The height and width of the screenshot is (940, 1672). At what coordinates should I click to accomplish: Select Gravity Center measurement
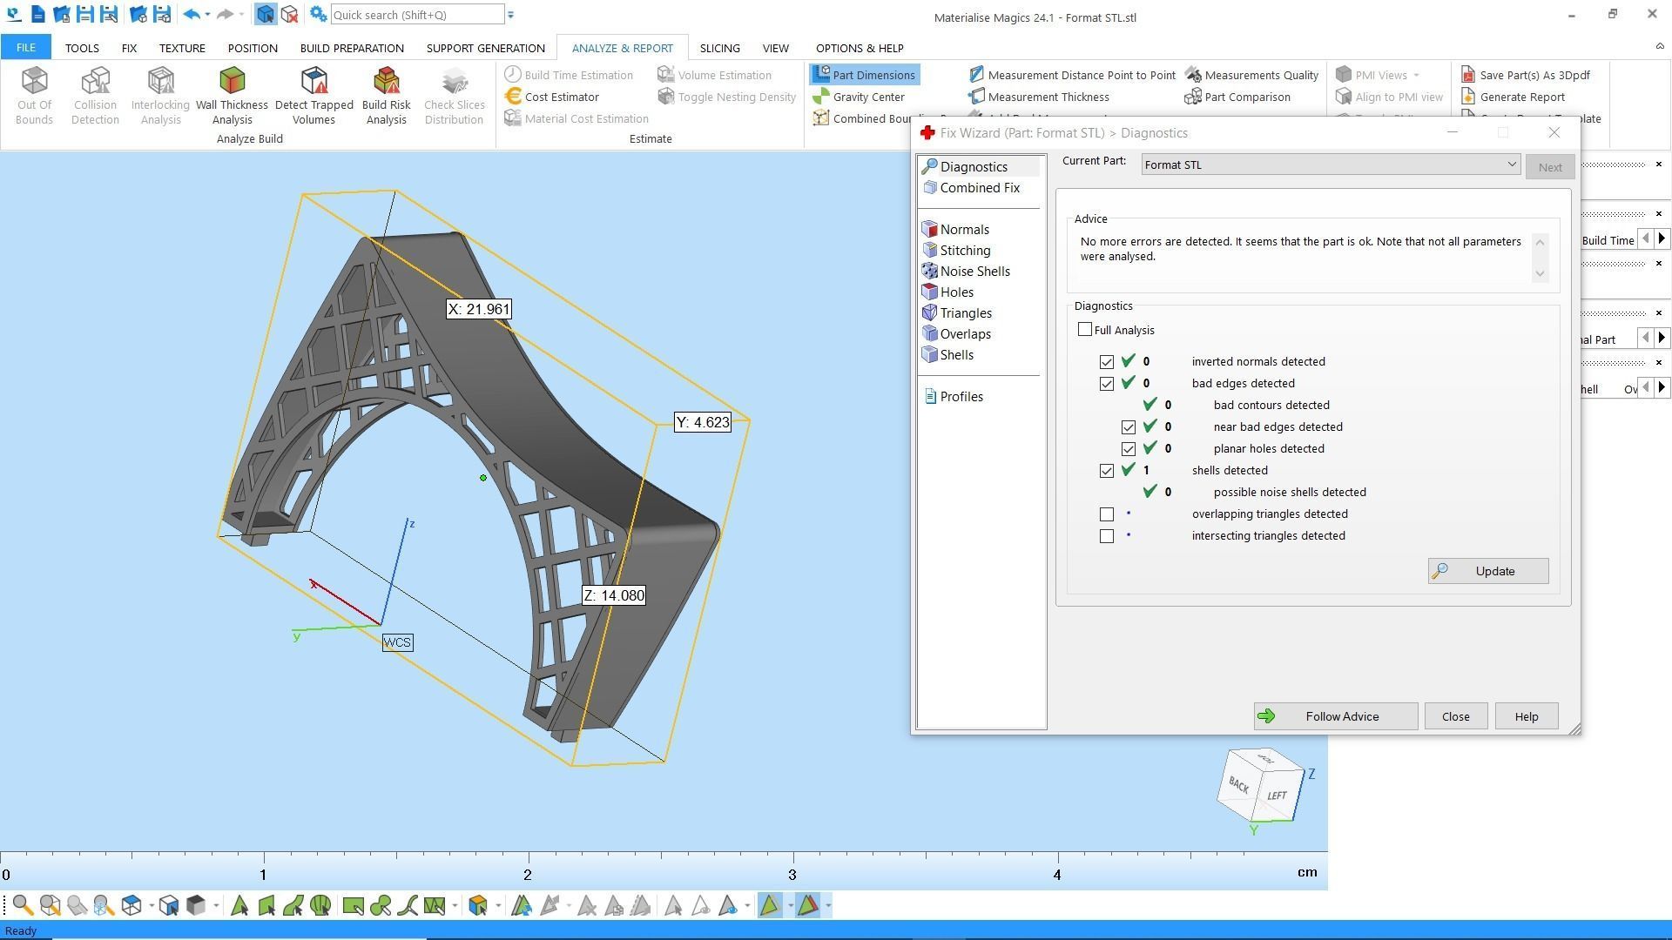(867, 97)
